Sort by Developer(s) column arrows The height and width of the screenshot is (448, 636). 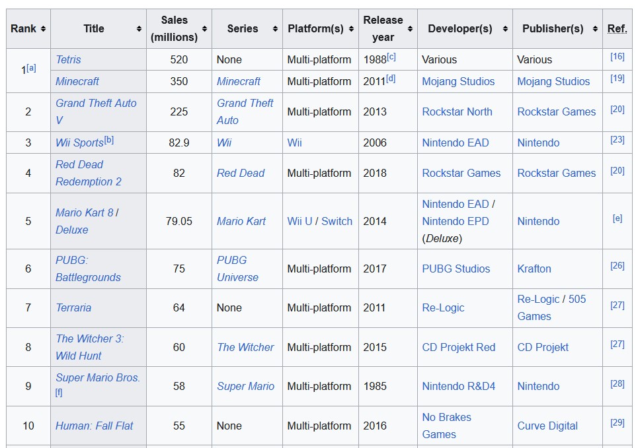505,29
